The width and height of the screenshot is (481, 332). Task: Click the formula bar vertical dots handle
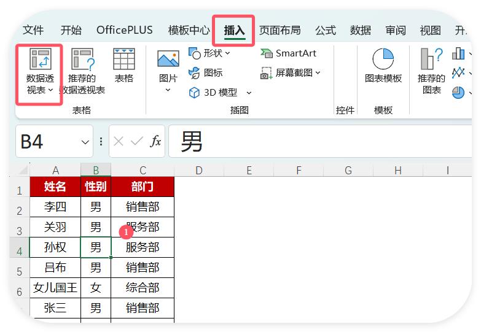tap(101, 141)
